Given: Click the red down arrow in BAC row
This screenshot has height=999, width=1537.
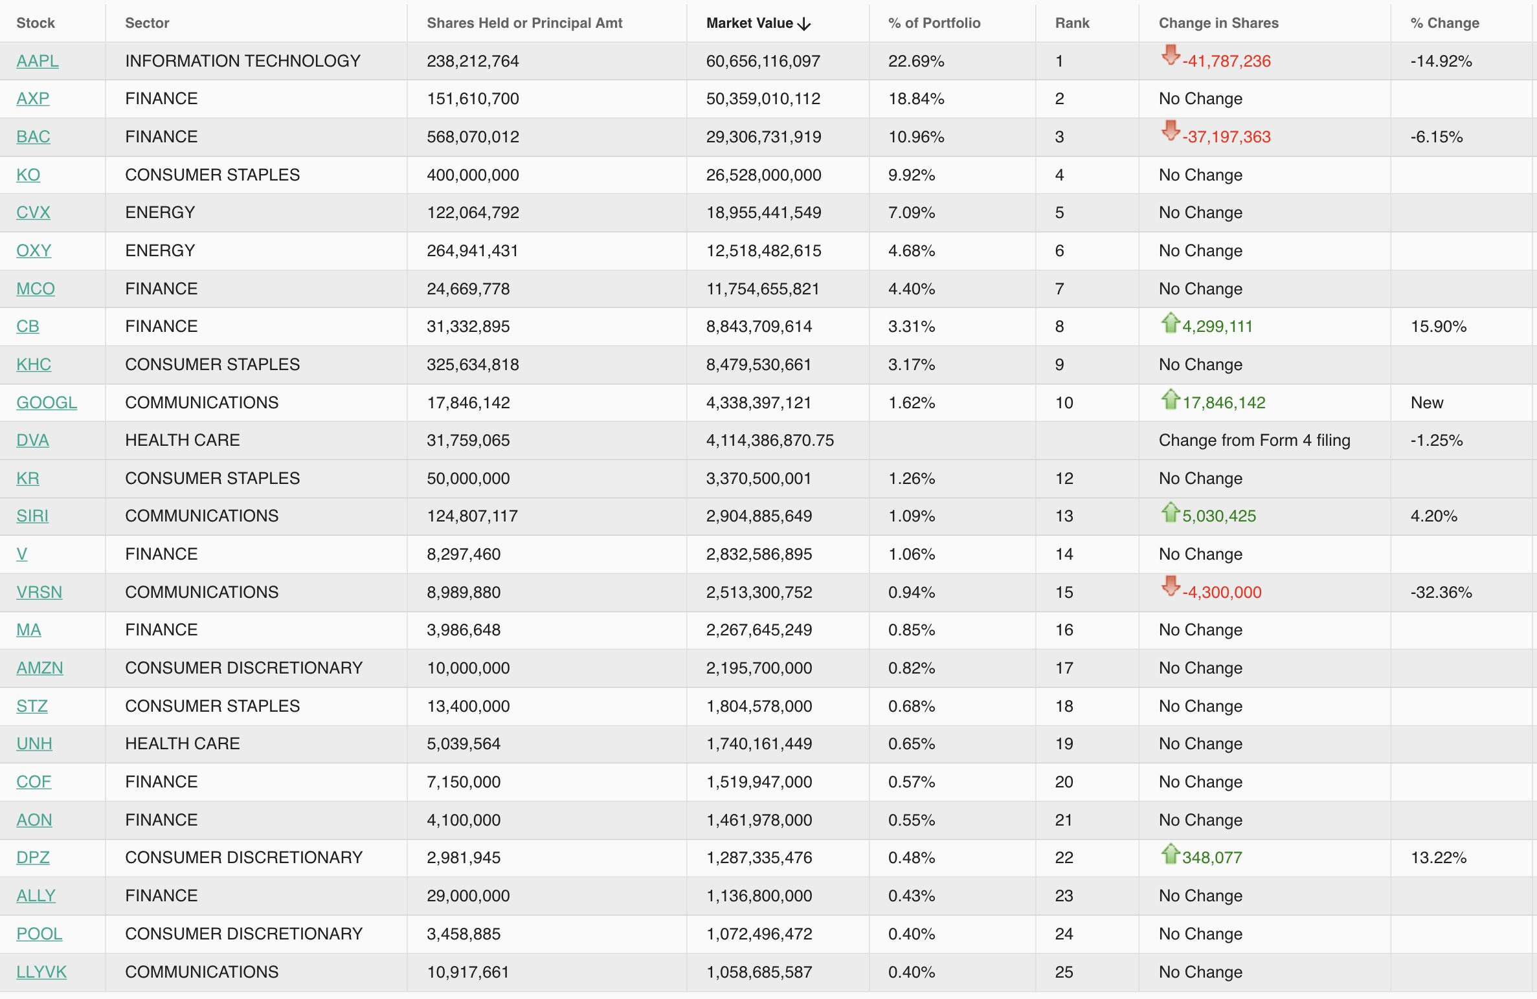Looking at the screenshot, I should tap(1170, 131).
